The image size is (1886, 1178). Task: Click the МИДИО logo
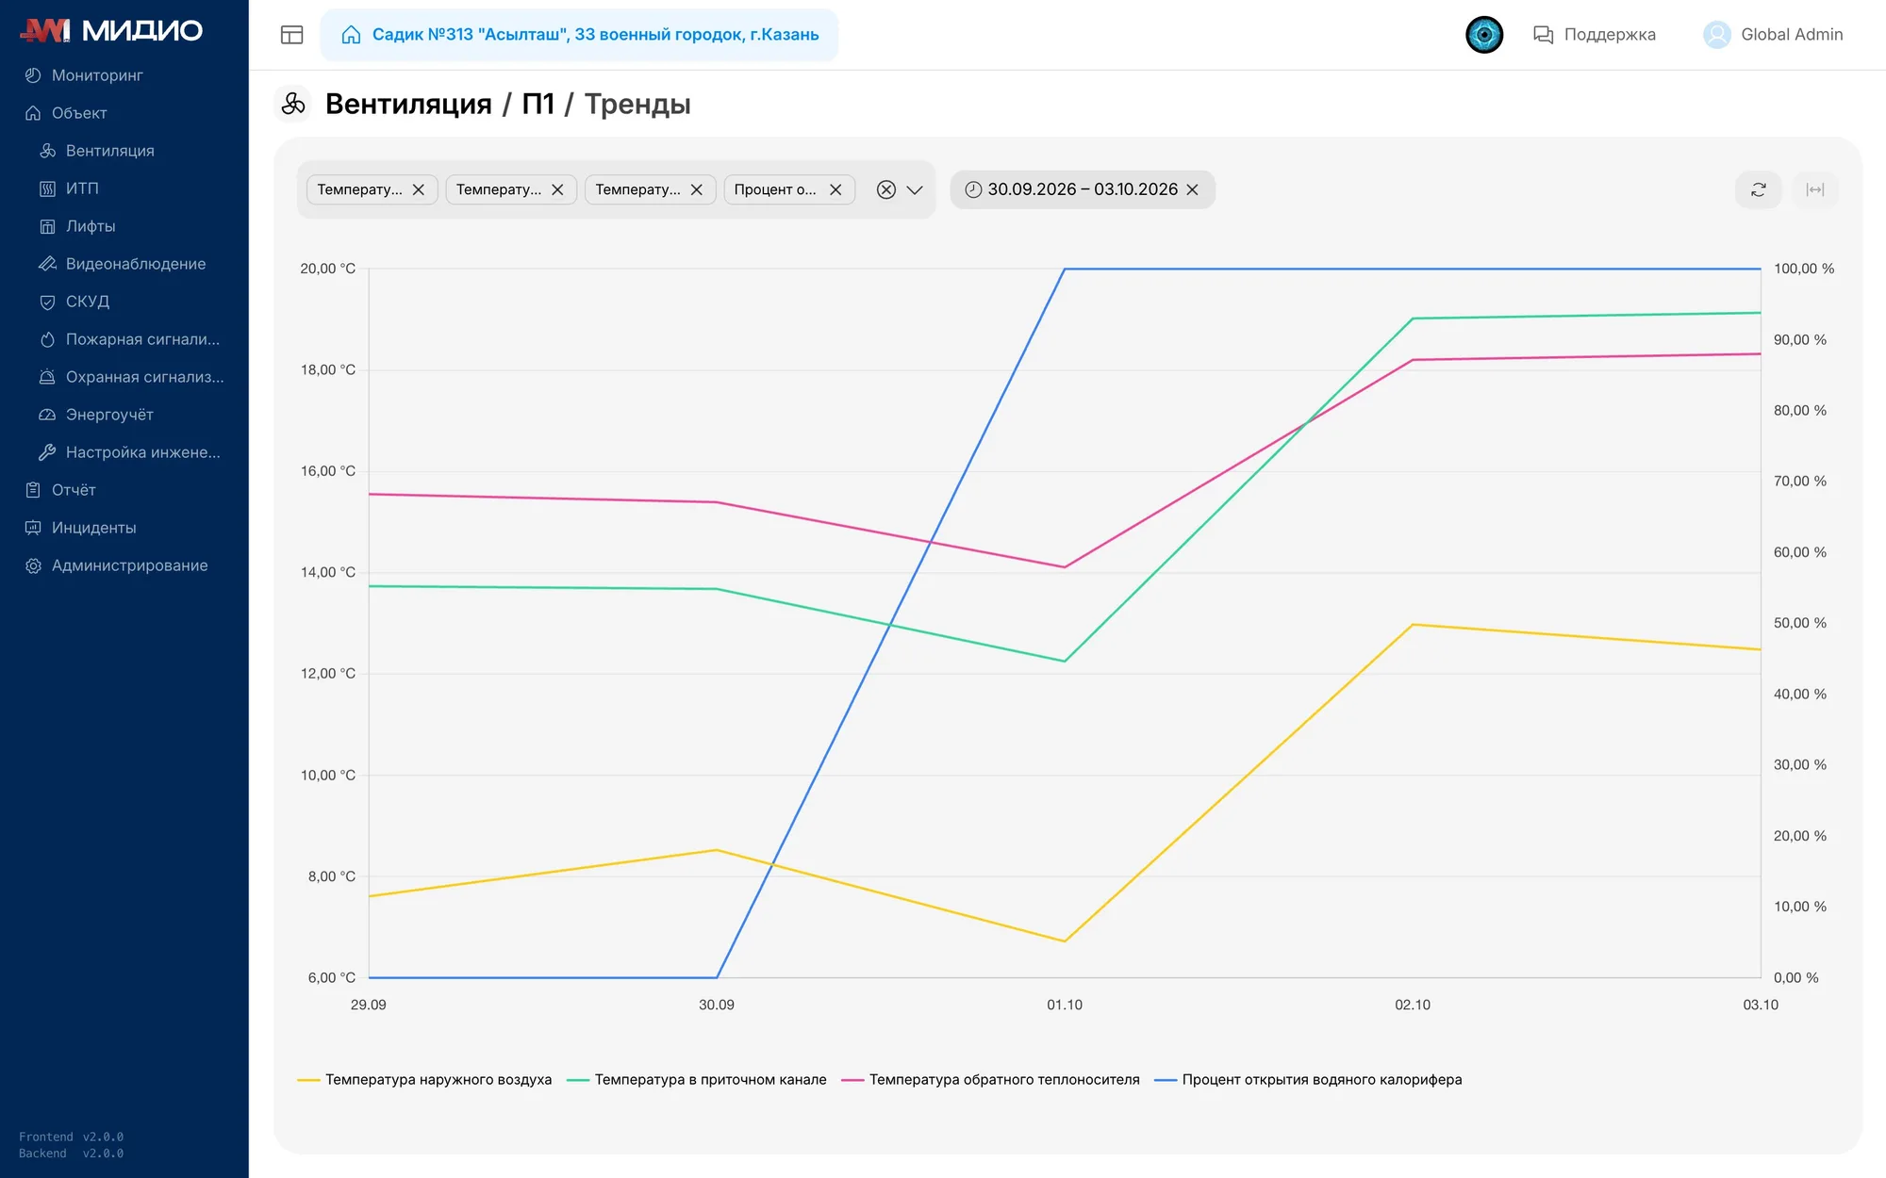coord(111,30)
